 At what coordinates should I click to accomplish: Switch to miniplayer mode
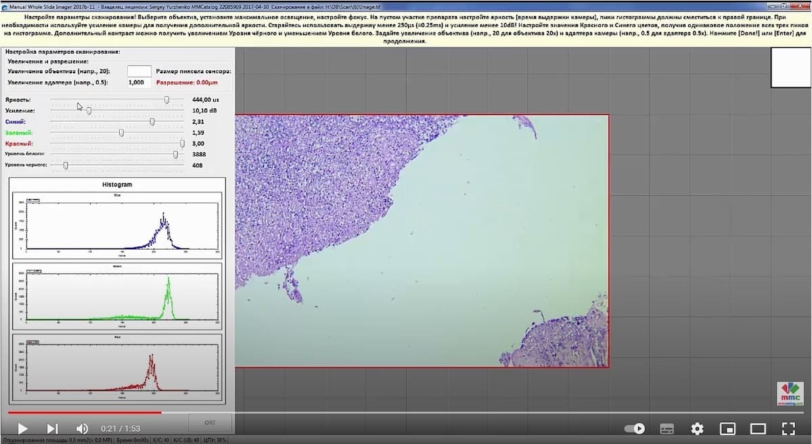pos(727,428)
